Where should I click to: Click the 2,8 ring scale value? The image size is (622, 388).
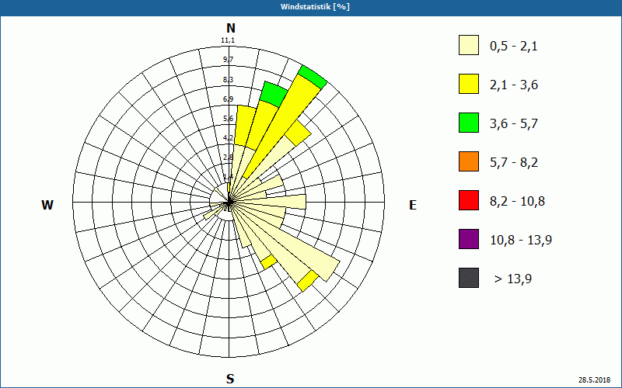[x=228, y=158]
